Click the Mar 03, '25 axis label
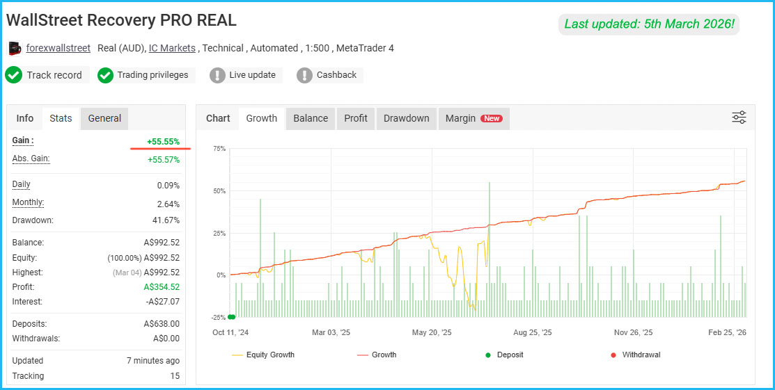Screen dimensions: 775x390 click(x=331, y=333)
